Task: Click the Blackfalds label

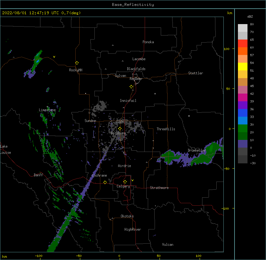Action: [x=136, y=69]
